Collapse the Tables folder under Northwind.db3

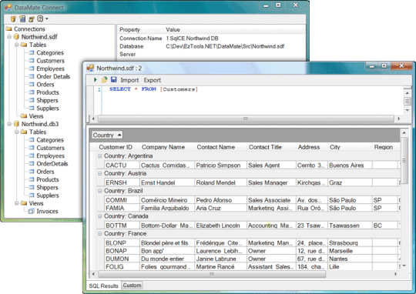(17, 132)
